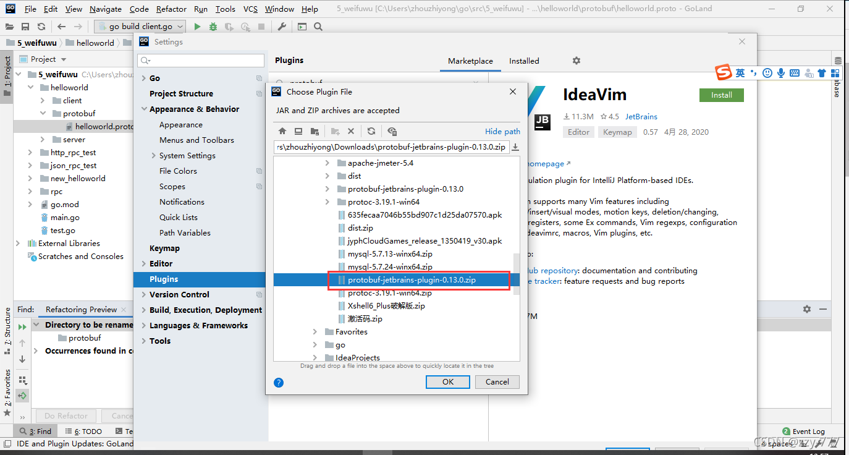Click the New Folder icon in file chooser
849x455 pixels.
pyautogui.click(x=335, y=131)
